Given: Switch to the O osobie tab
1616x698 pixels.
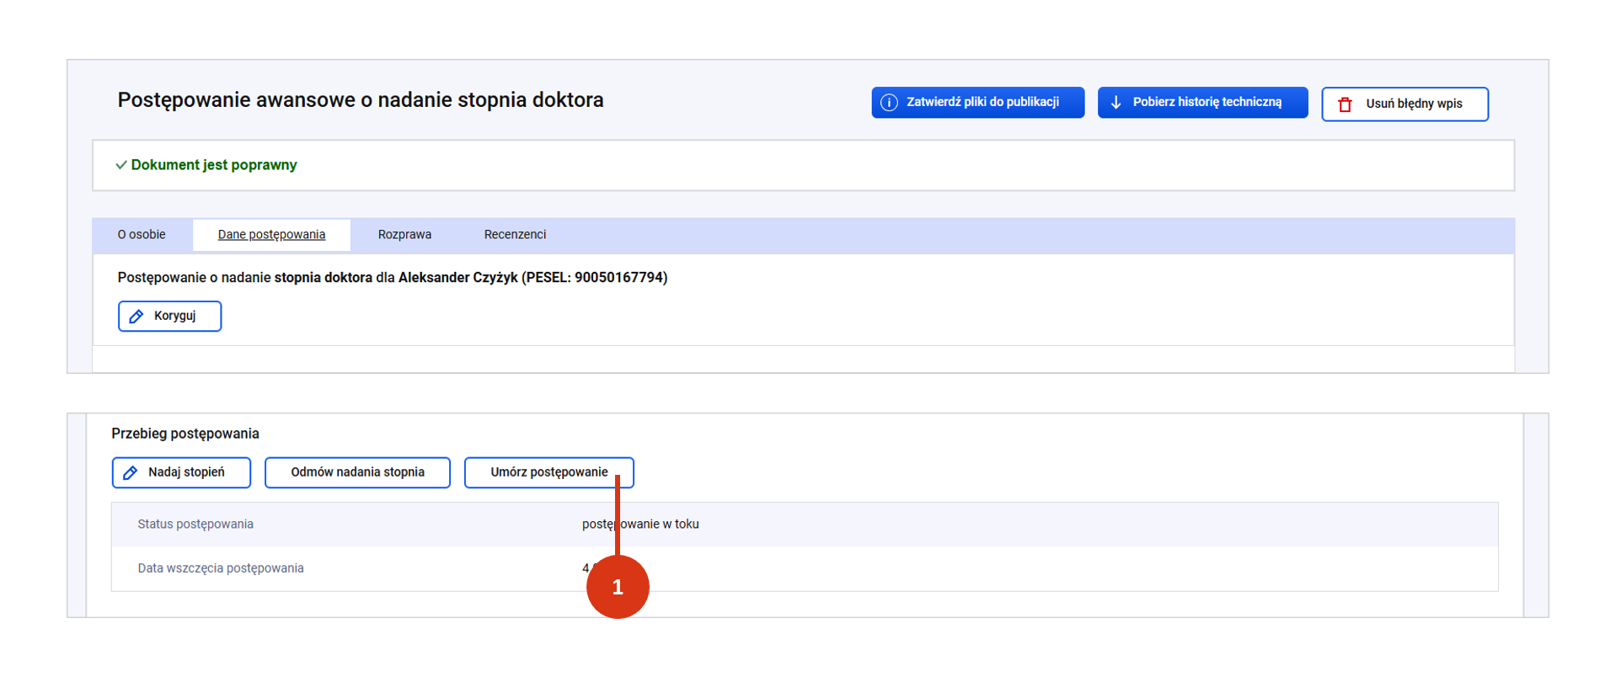Looking at the screenshot, I should tap(142, 235).
